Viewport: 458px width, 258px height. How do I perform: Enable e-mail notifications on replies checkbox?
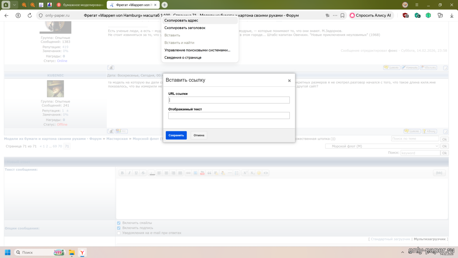[x=119, y=233]
